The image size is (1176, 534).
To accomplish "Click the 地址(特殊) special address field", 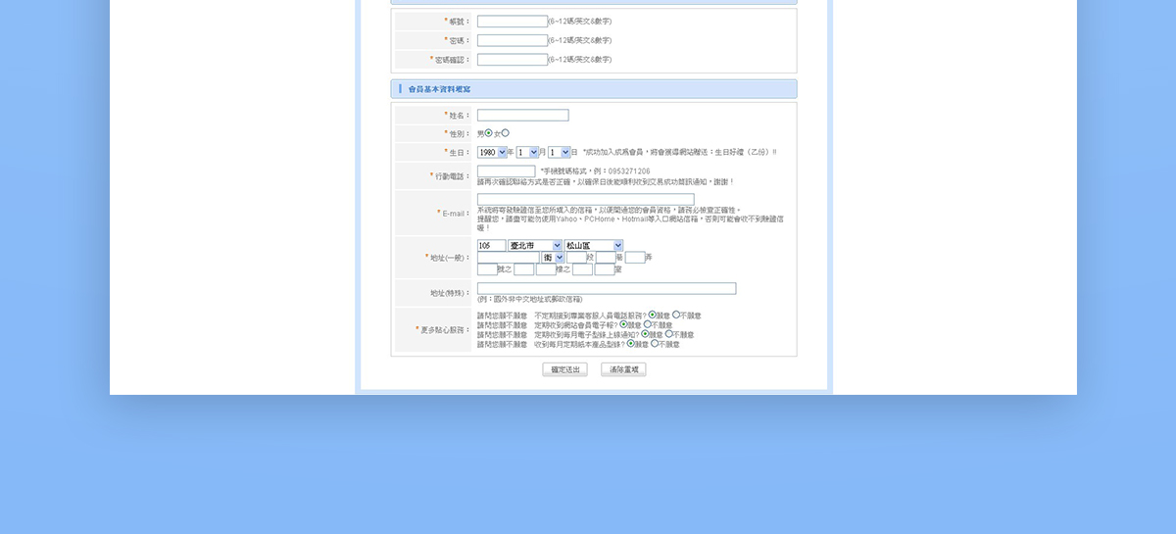I will (x=607, y=288).
